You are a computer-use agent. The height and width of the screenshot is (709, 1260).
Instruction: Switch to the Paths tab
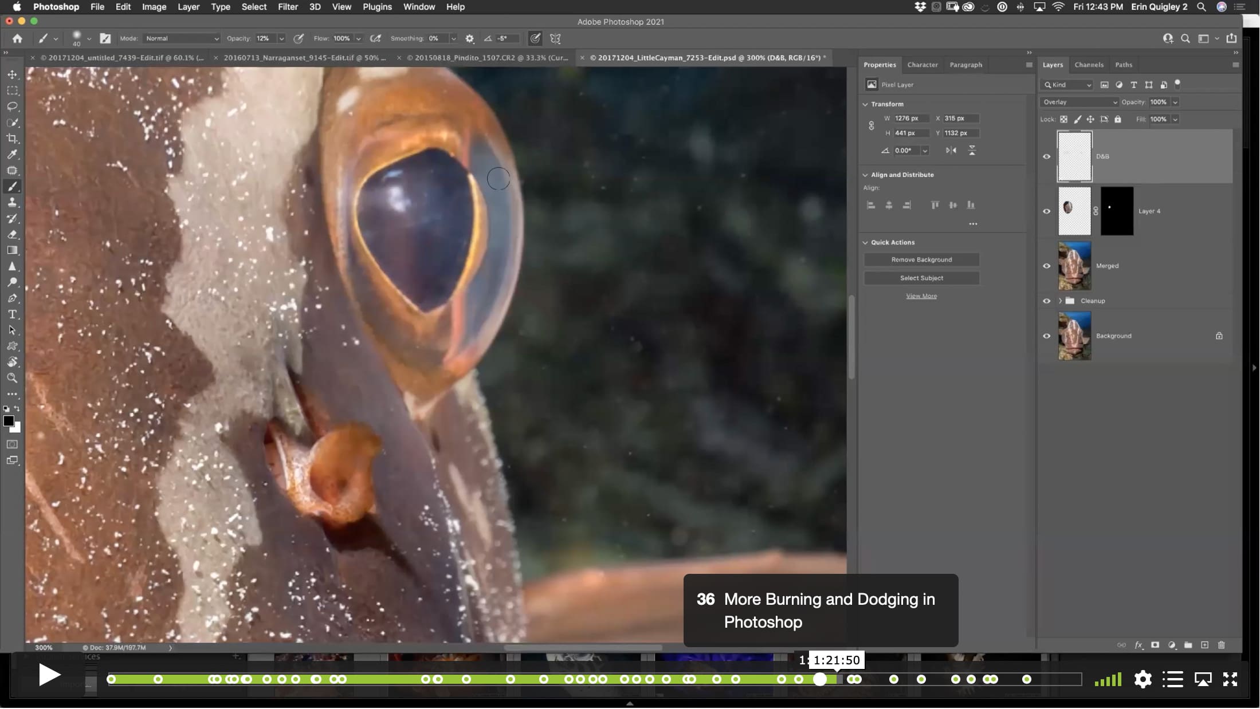[1123, 65]
